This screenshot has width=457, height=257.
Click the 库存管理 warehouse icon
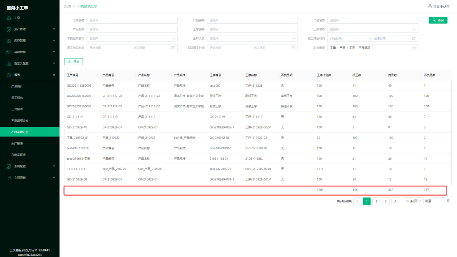(9, 41)
